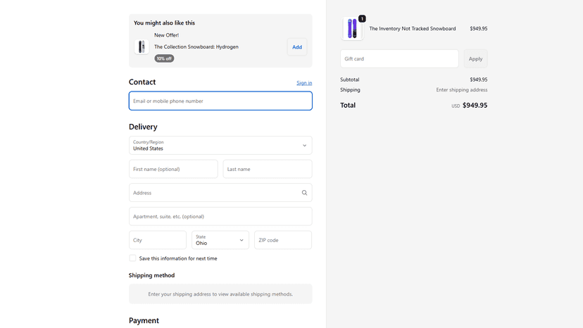This screenshot has height=328, width=583.
Task: Click the First name (optional) field
Action: 173,169
